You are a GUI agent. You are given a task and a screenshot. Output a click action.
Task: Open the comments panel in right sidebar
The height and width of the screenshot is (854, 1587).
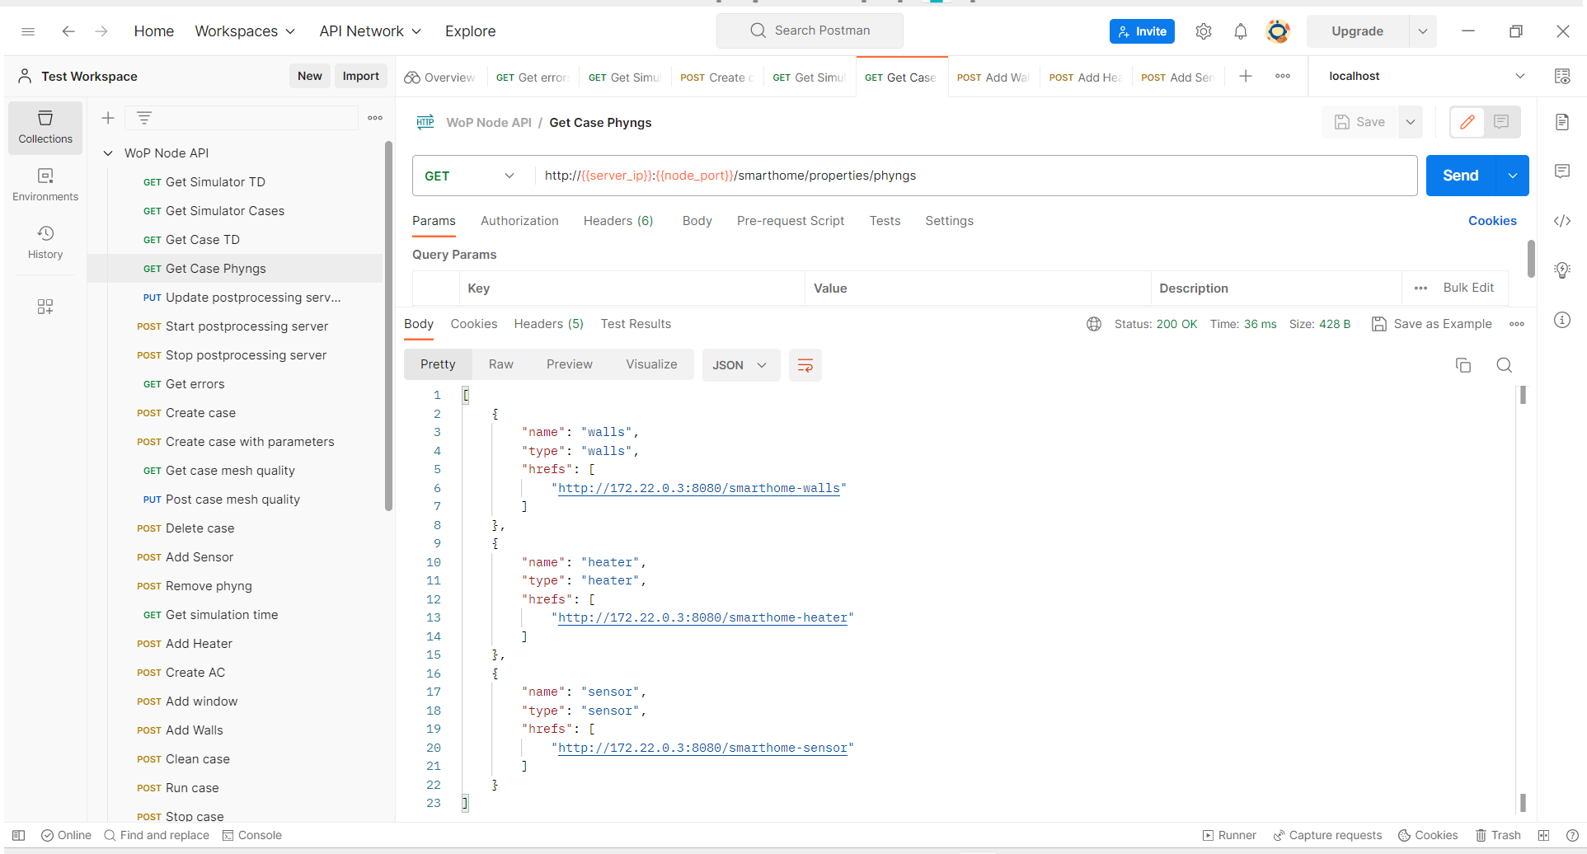pos(1562,171)
